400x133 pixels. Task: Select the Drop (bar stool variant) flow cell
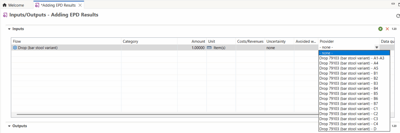pyautogui.click(x=66, y=48)
